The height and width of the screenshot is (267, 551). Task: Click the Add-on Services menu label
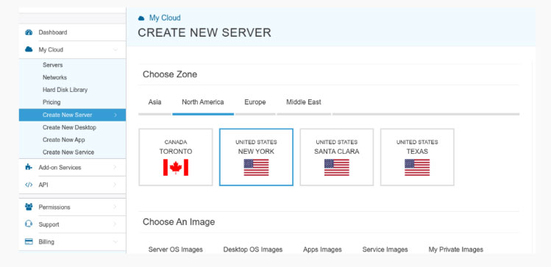[x=60, y=167]
